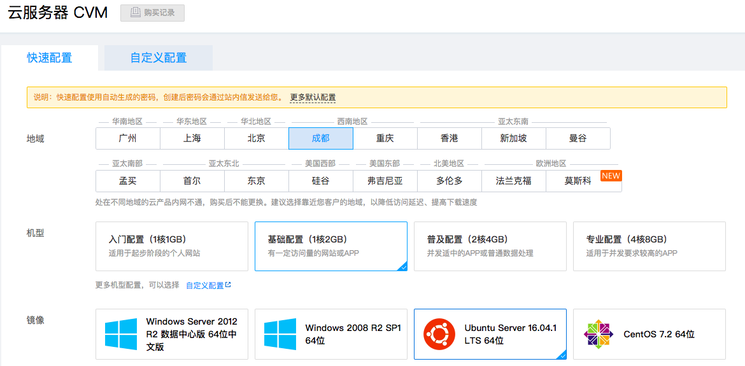Click the Windows 2008 R2 SP1 logo
745x366 pixels.
pyautogui.click(x=280, y=334)
